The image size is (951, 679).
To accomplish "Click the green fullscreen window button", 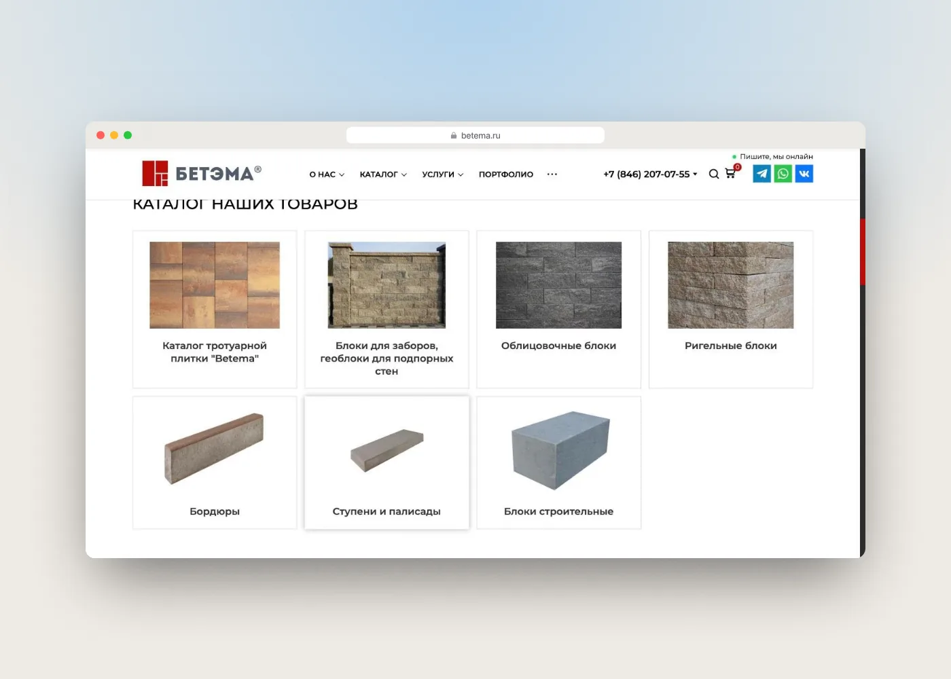I will click(128, 135).
